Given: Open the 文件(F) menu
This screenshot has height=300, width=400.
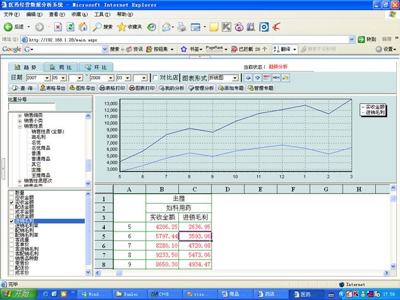Looking at the screenshot, I should coord(11,15).
